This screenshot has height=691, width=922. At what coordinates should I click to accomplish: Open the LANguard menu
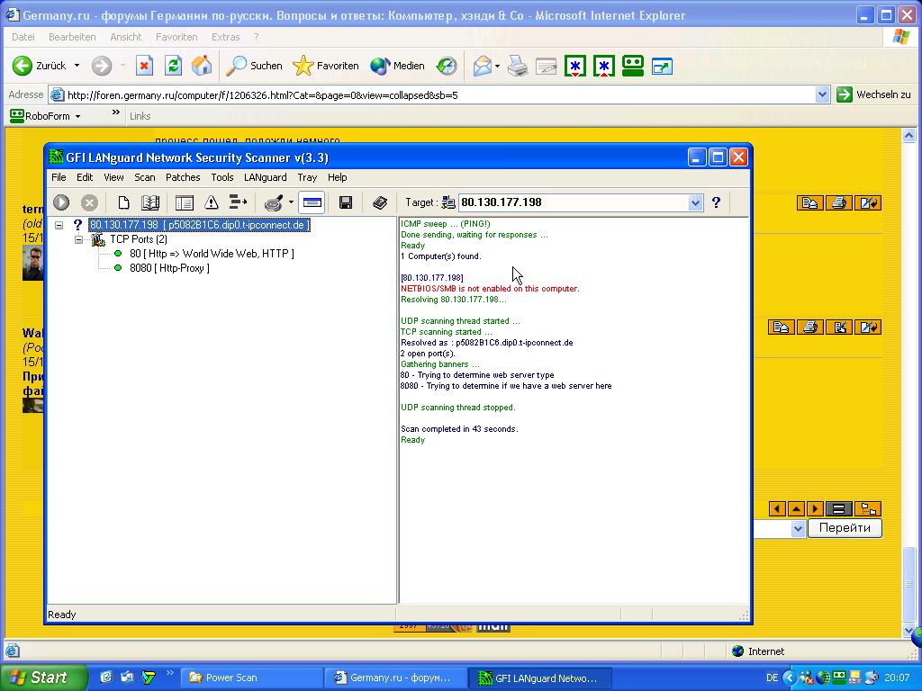coord(266,177)
